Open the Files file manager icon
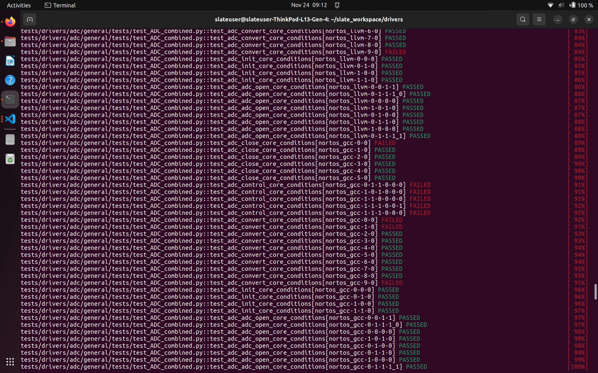The image size is (598, 373). click(10, 41)
